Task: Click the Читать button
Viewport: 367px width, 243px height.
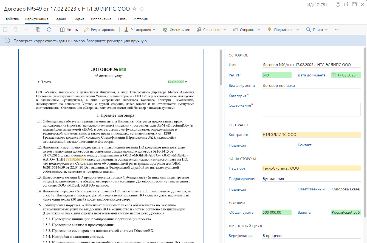Action: (x=69, y=30)
